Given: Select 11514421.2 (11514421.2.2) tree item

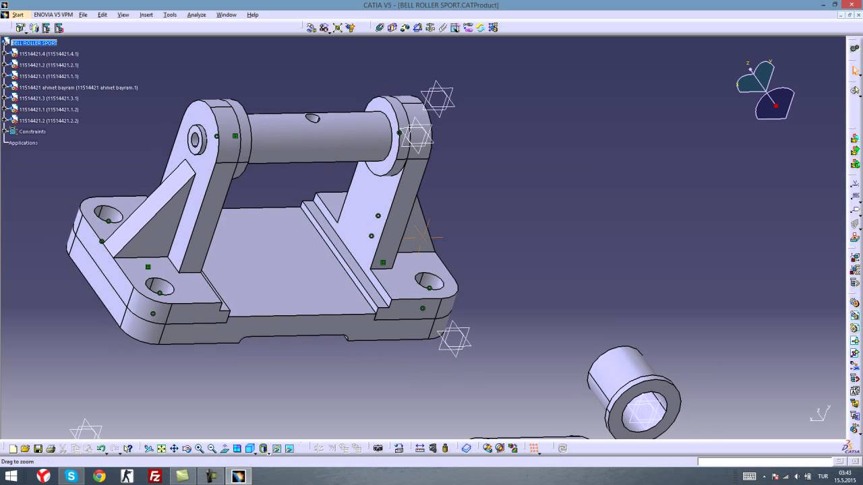Looking at the screenshot, I should (49, 121).
